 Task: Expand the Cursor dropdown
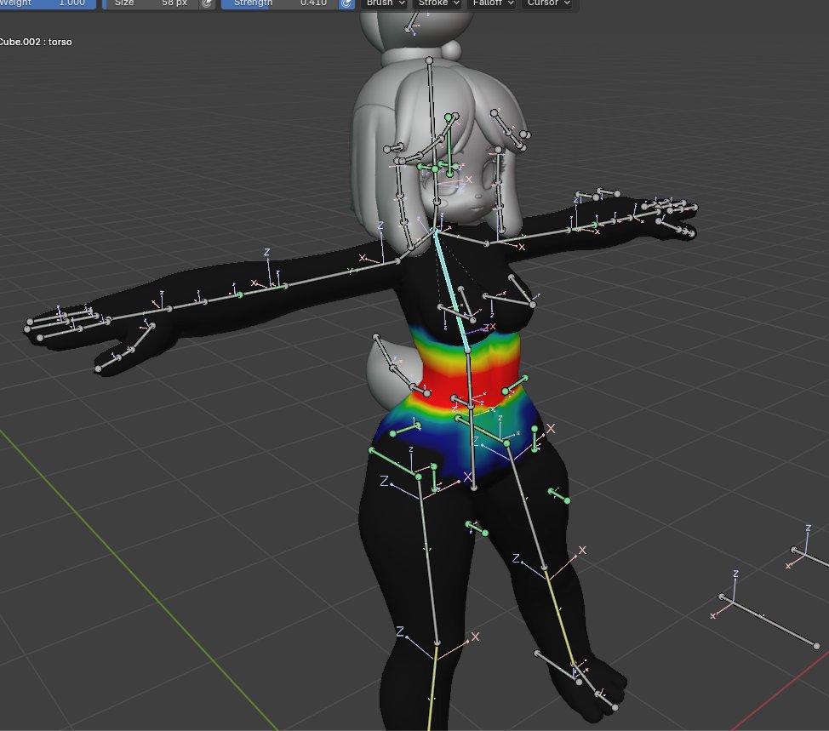click(x=548, y=3)
